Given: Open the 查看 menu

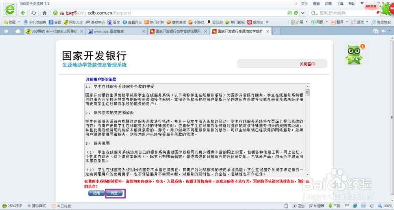Looking at the screenshot, I should point(316,4).
